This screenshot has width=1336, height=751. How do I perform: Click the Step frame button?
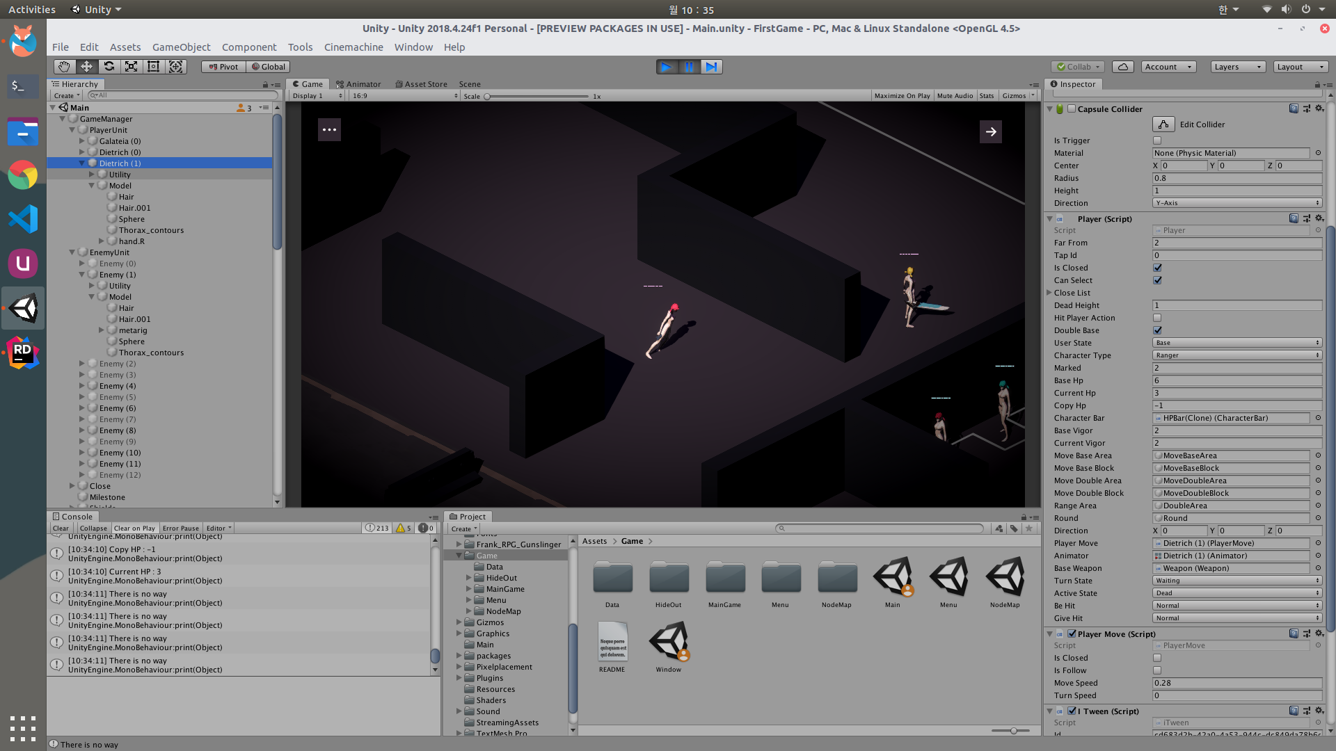pyautogui.click(x=711, y=67)
